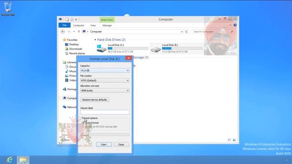Click the Close button in Format dialog

point(121,144)
